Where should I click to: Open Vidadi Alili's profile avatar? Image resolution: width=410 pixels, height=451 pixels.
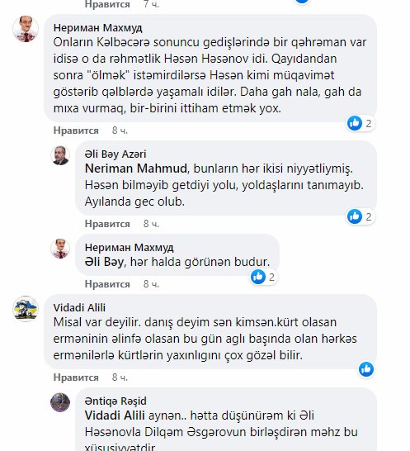(x=26, y=309)
